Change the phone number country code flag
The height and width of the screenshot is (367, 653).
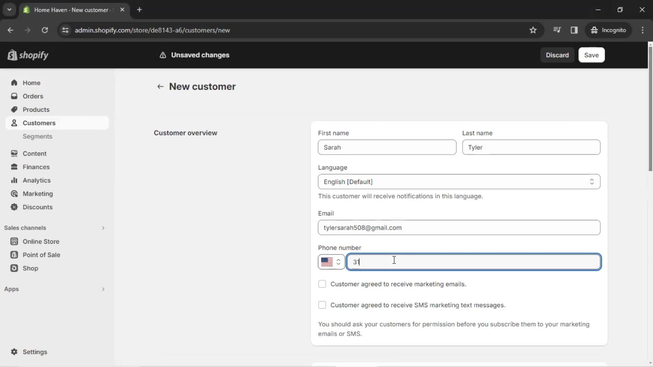(x=330, y=262)
